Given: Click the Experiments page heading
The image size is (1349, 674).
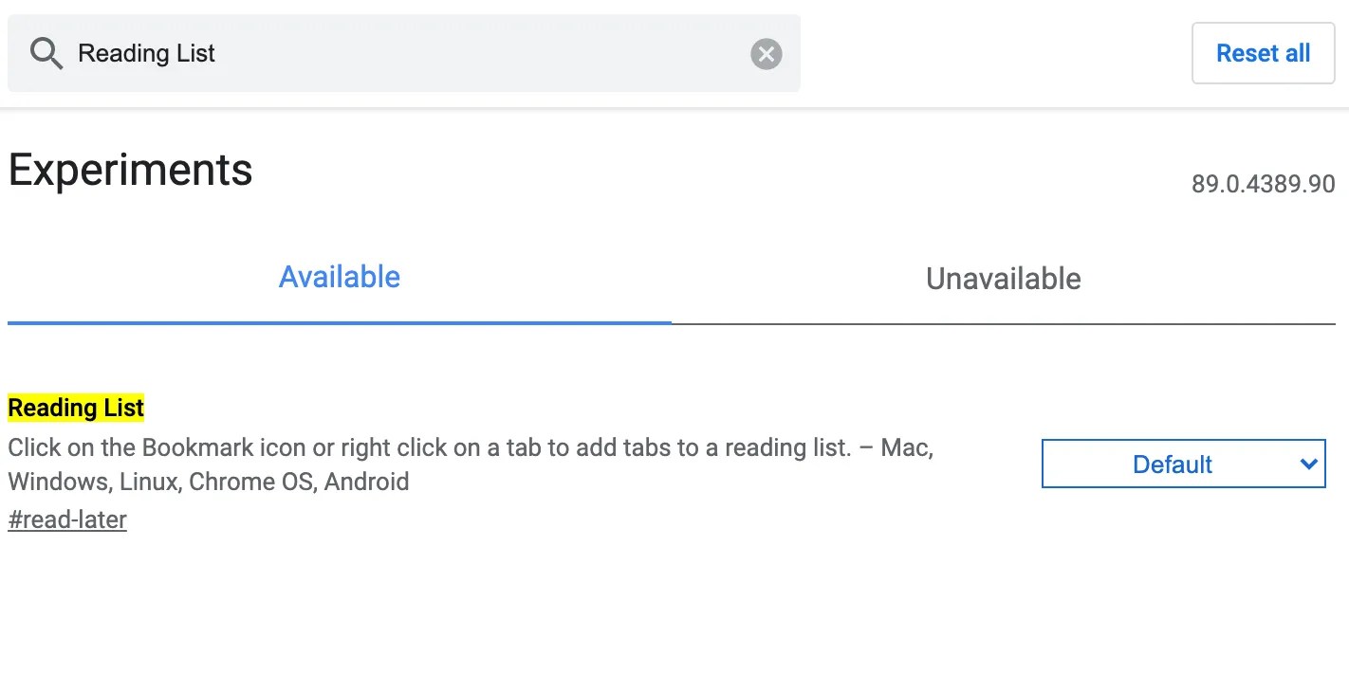Looking at the screenshot, I should tap(130, 170).
